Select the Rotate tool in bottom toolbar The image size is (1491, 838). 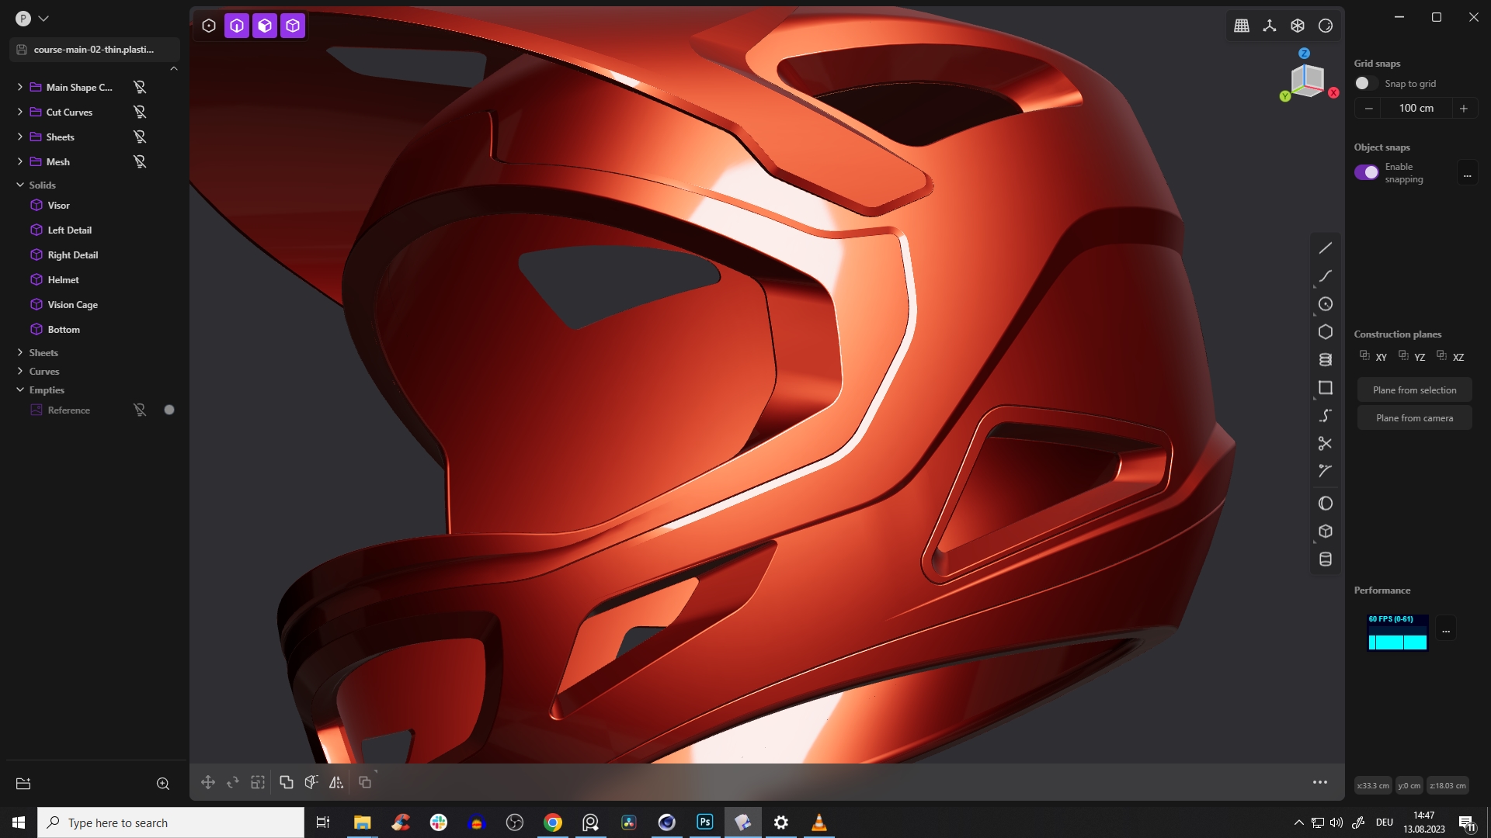232,782
